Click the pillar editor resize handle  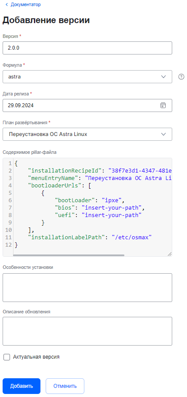point(170,254)
